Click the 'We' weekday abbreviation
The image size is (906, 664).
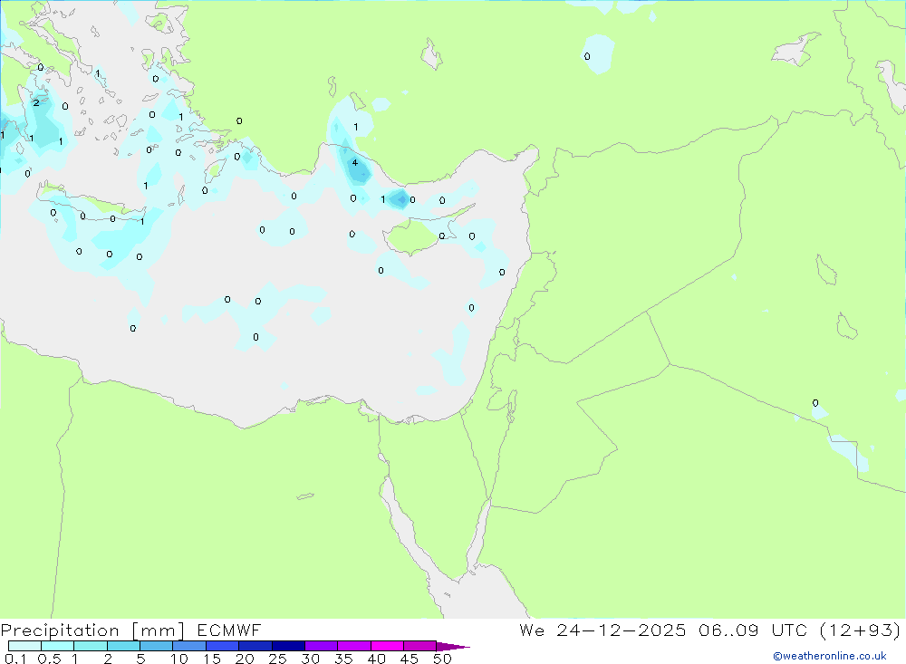point(532,630)
